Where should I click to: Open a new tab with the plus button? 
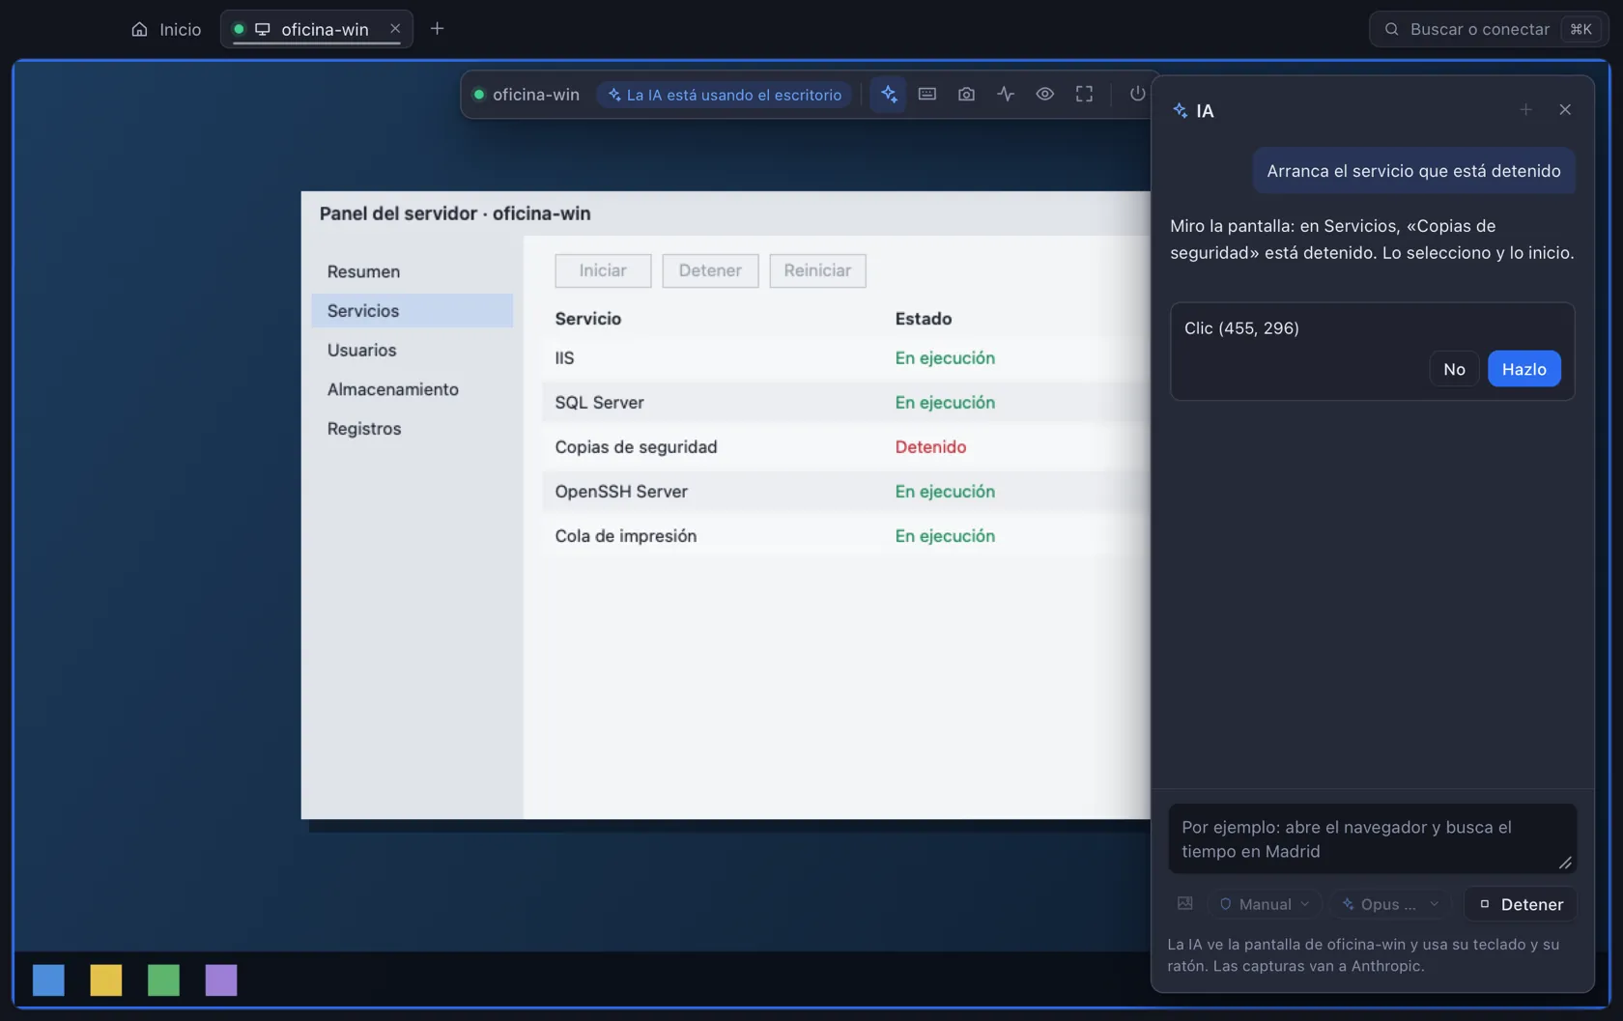tap(437, 29)
